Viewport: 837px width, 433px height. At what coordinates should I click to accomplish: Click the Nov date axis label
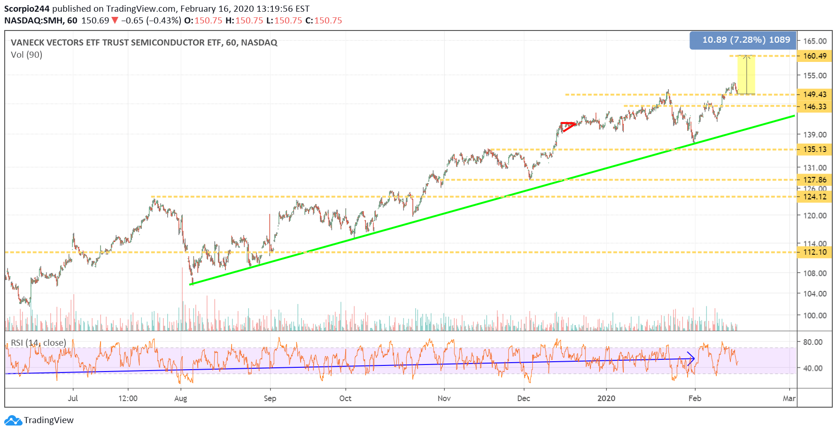pyautogui.click(x=444, y=398)
